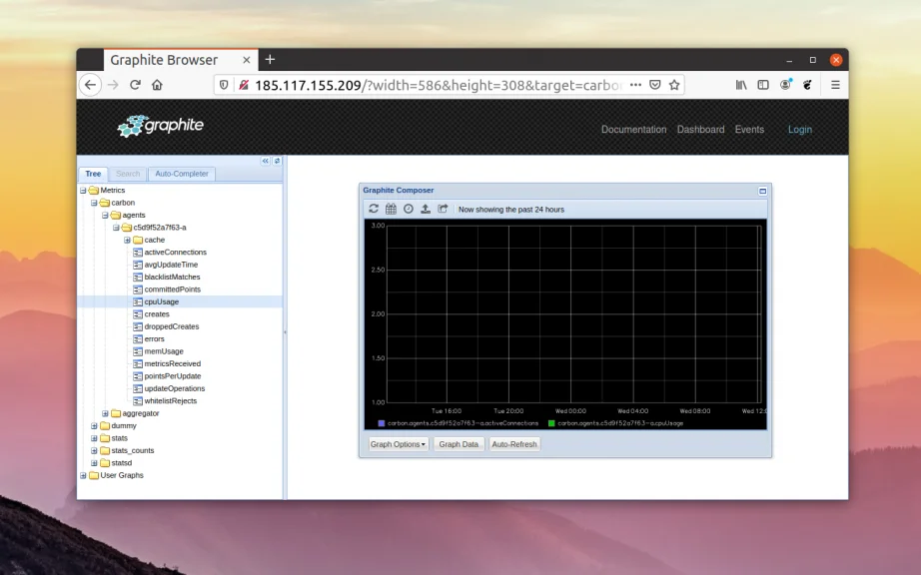Open the Login link
The height and width of the screenshot is (575, 921).
click(799, 130)
